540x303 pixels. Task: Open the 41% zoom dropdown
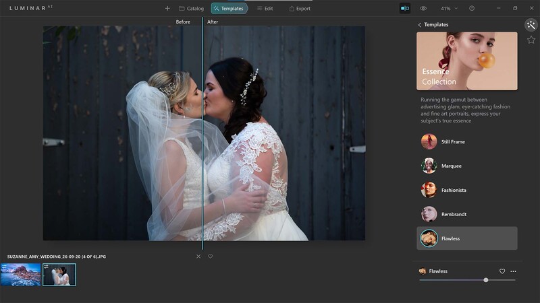[449, 8]
